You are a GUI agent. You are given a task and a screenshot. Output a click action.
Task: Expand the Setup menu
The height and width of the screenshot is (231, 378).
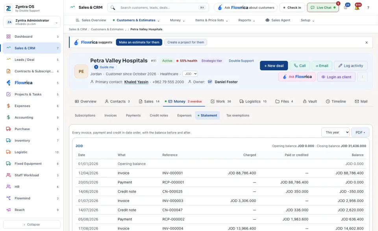click(308, 20)
